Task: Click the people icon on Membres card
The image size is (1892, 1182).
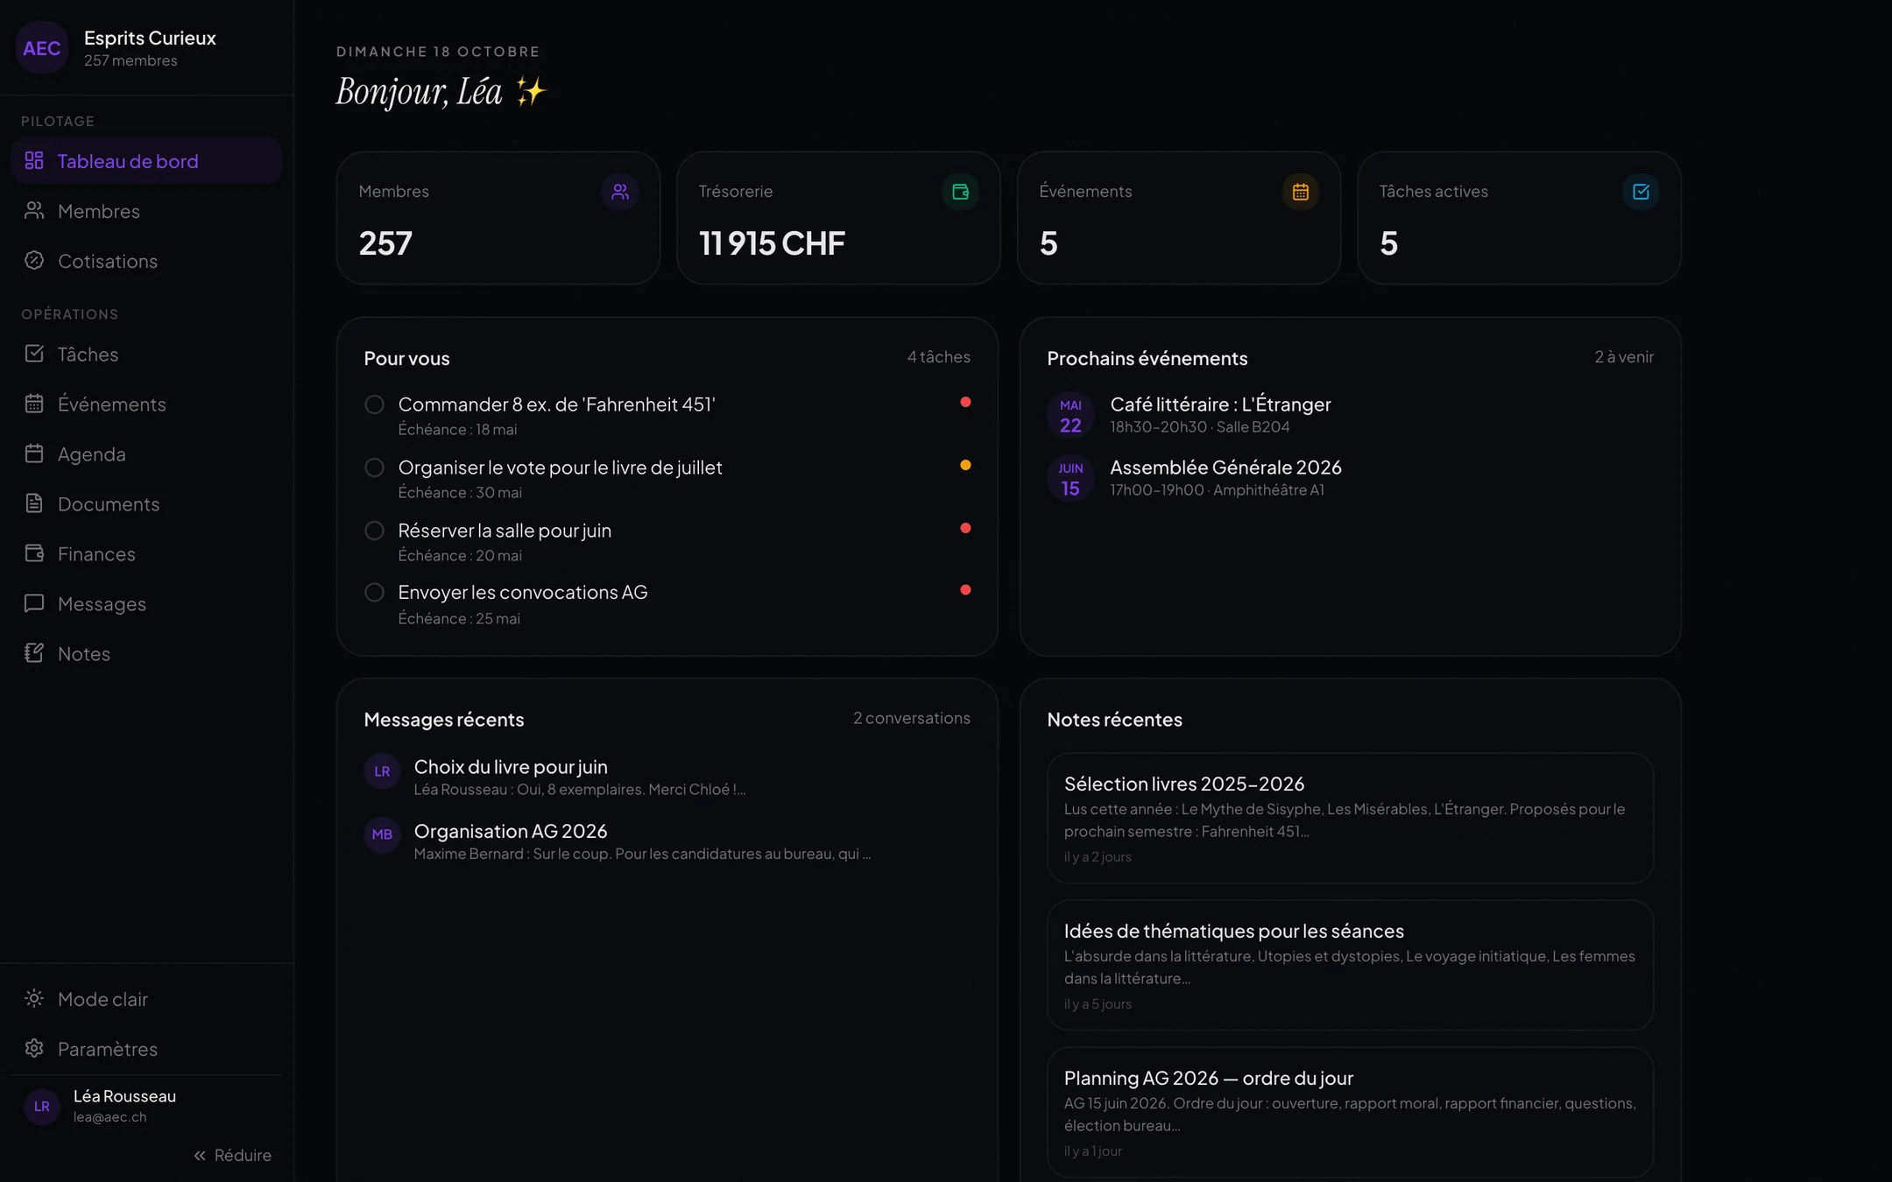Action: [620, 192]
